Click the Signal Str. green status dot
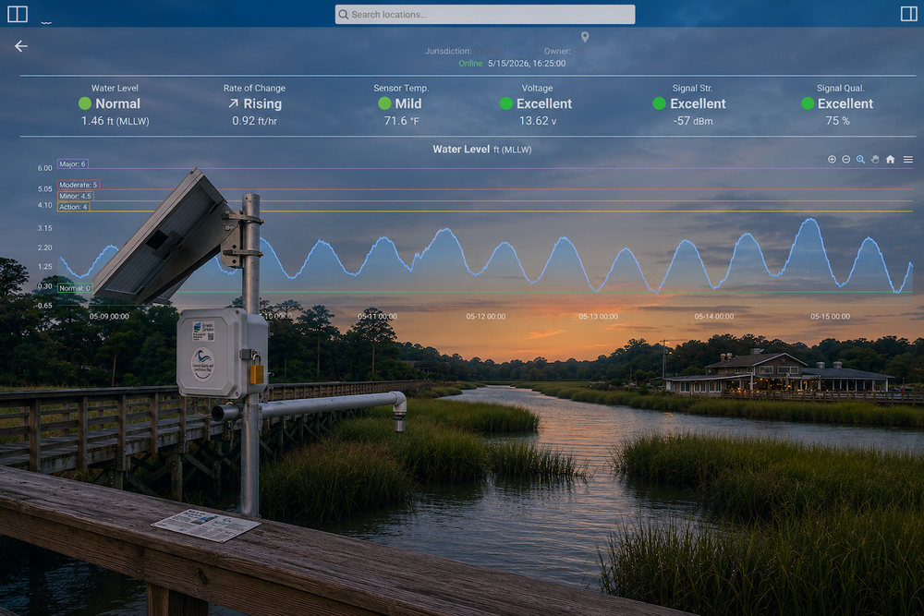924x616 pixels. coord(660,103)
